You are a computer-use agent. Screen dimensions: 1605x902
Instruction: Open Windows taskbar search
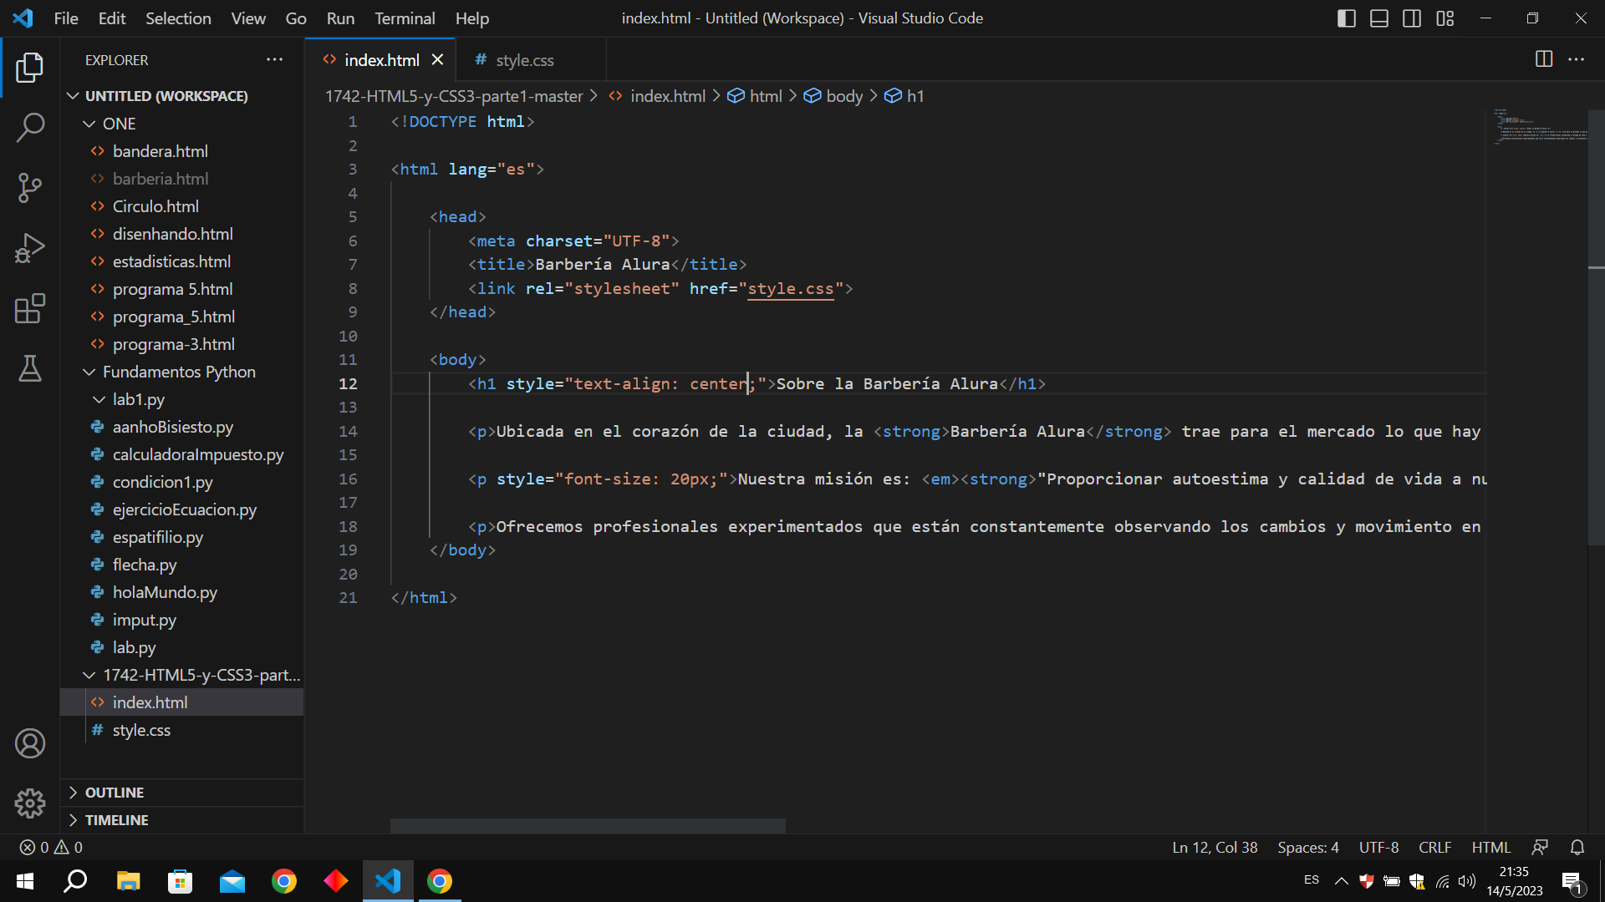click(76, 881)
